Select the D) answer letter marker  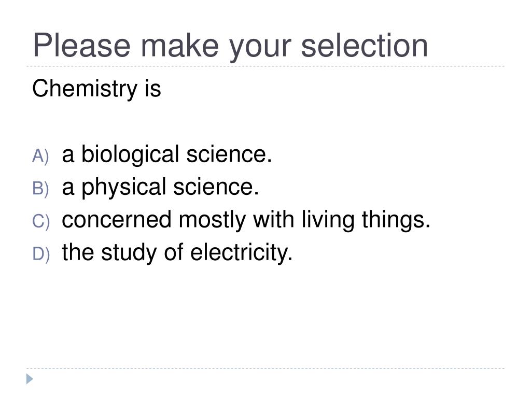pos(41,254)
